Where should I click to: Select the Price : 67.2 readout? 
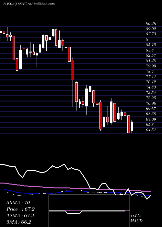coord(21,209)
